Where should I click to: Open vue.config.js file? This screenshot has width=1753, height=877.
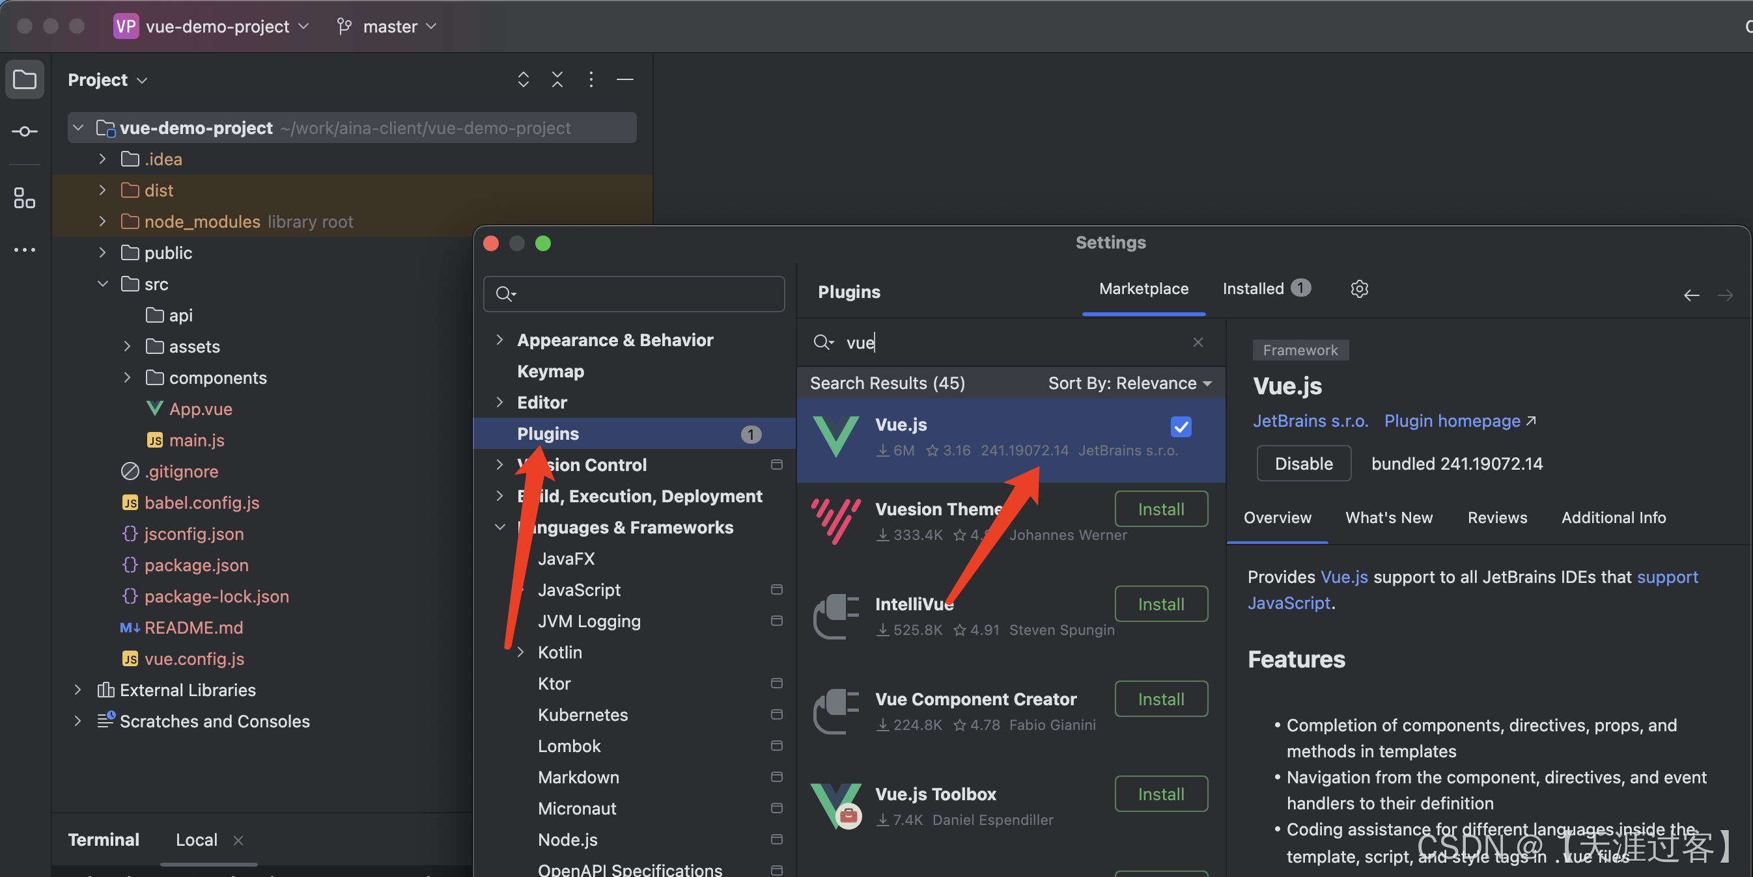click(194, 660)
